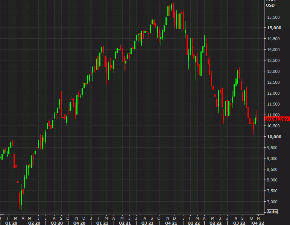Click the Q3 22 quarter label

coord(239,223)
